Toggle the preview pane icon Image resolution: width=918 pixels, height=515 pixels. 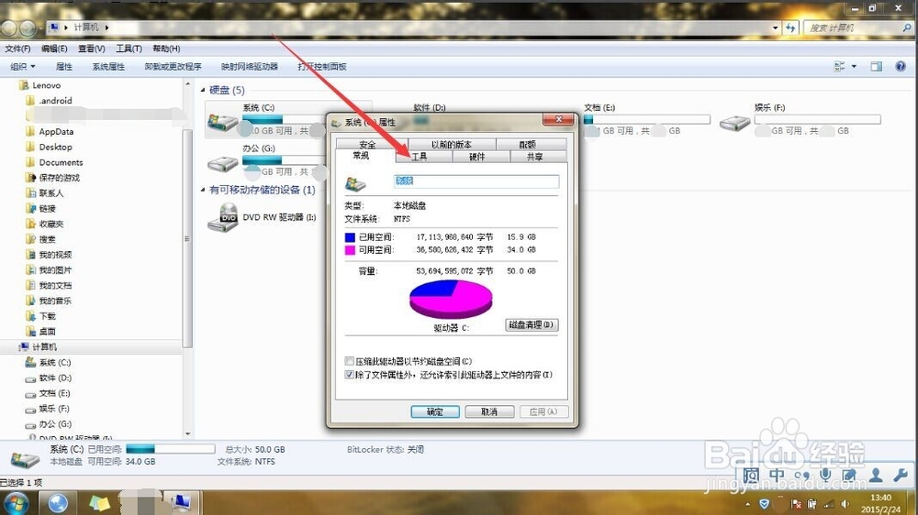[876, 67]
